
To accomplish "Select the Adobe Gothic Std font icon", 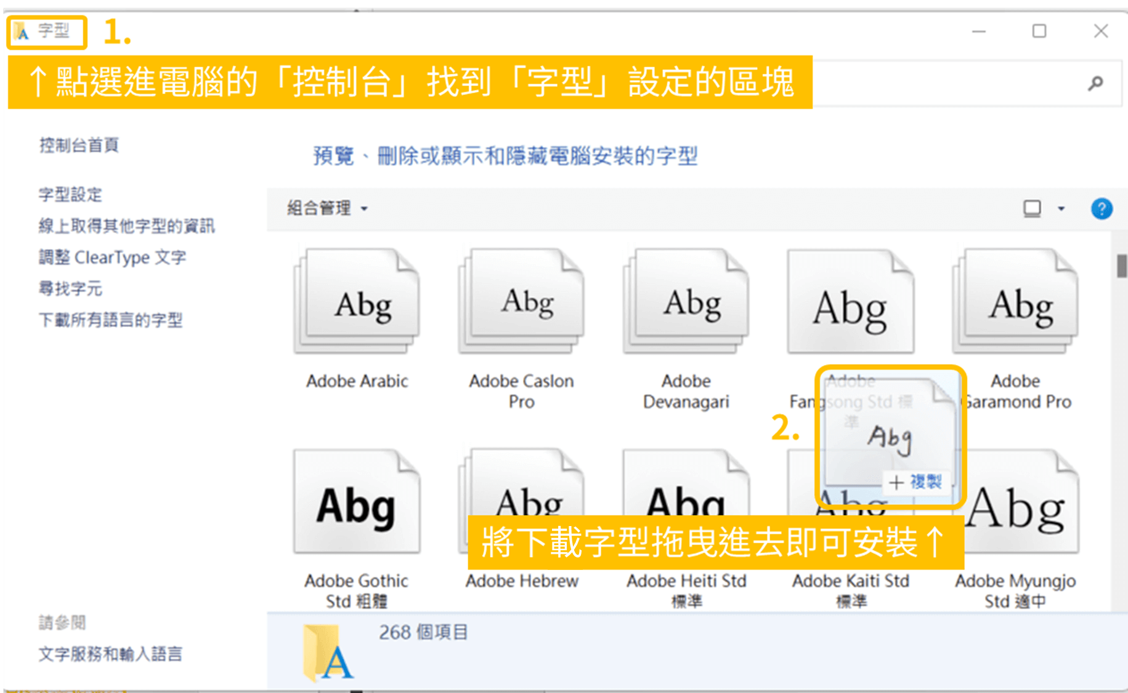I will pyautogui.click(x=357, y=501).
